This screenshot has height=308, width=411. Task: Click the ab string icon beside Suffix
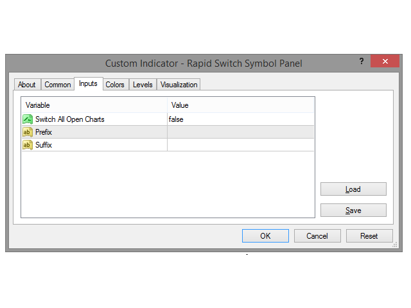pyautogui.click(x=28, y=145)
